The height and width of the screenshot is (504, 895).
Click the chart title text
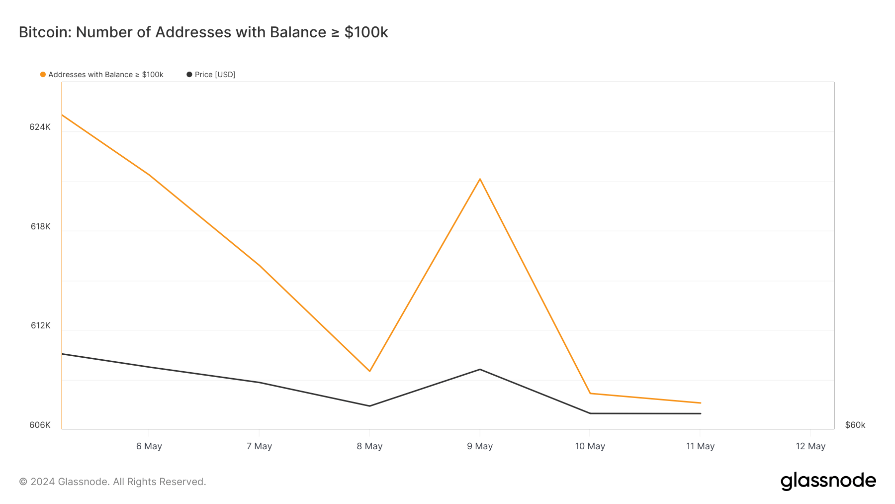click(x=203, y=32)
